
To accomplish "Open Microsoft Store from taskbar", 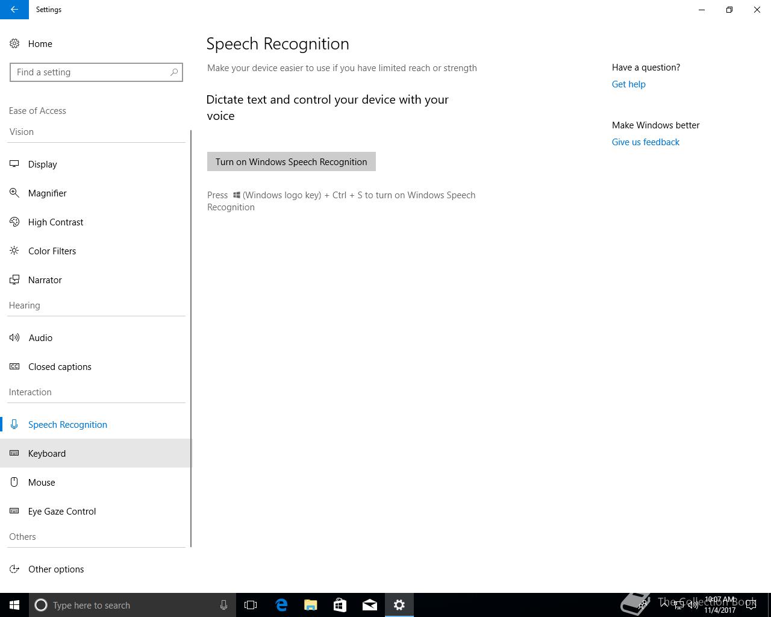I will [340, 605].
